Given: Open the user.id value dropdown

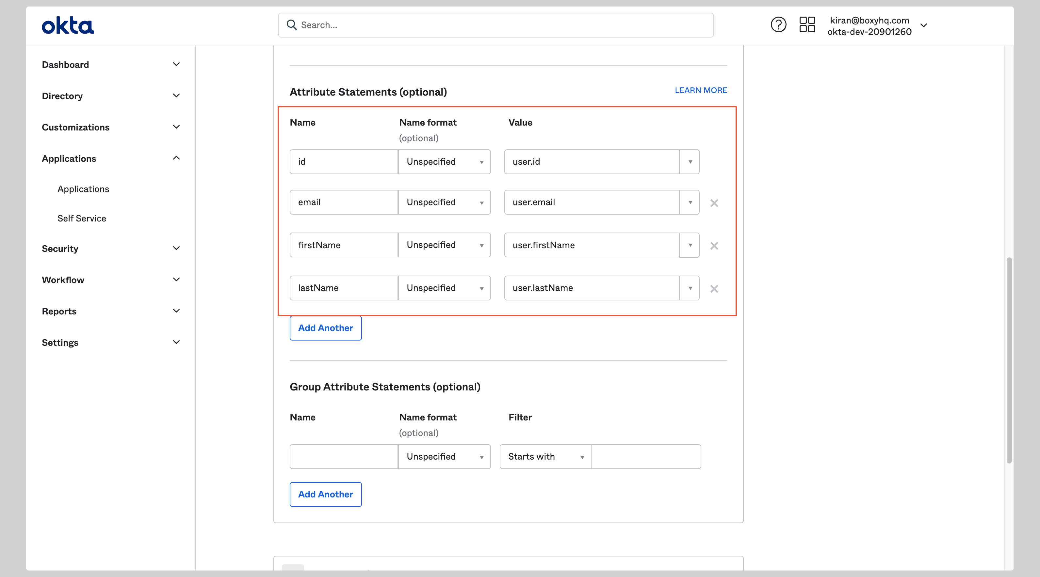Looking at the screenshot, I should [x=689, y=162].
